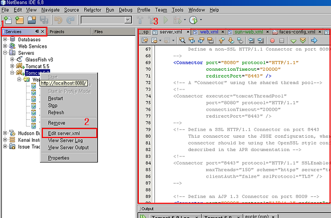
Task: Expand the Kenai Instances node
Action: pos(5,140)
